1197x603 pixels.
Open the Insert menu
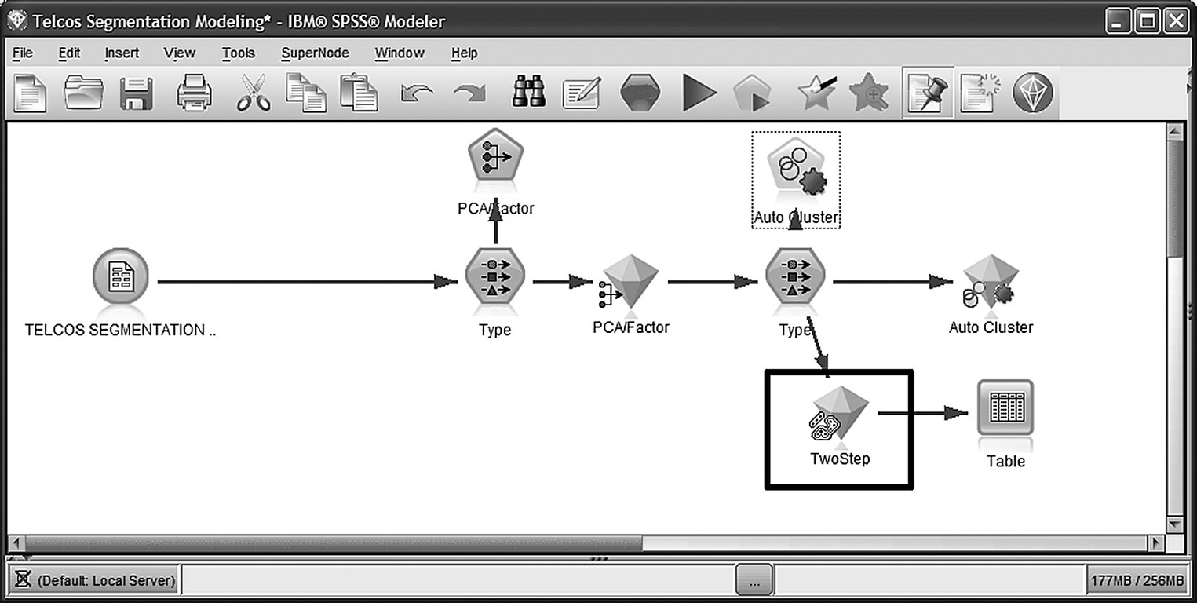click(122, 53)
